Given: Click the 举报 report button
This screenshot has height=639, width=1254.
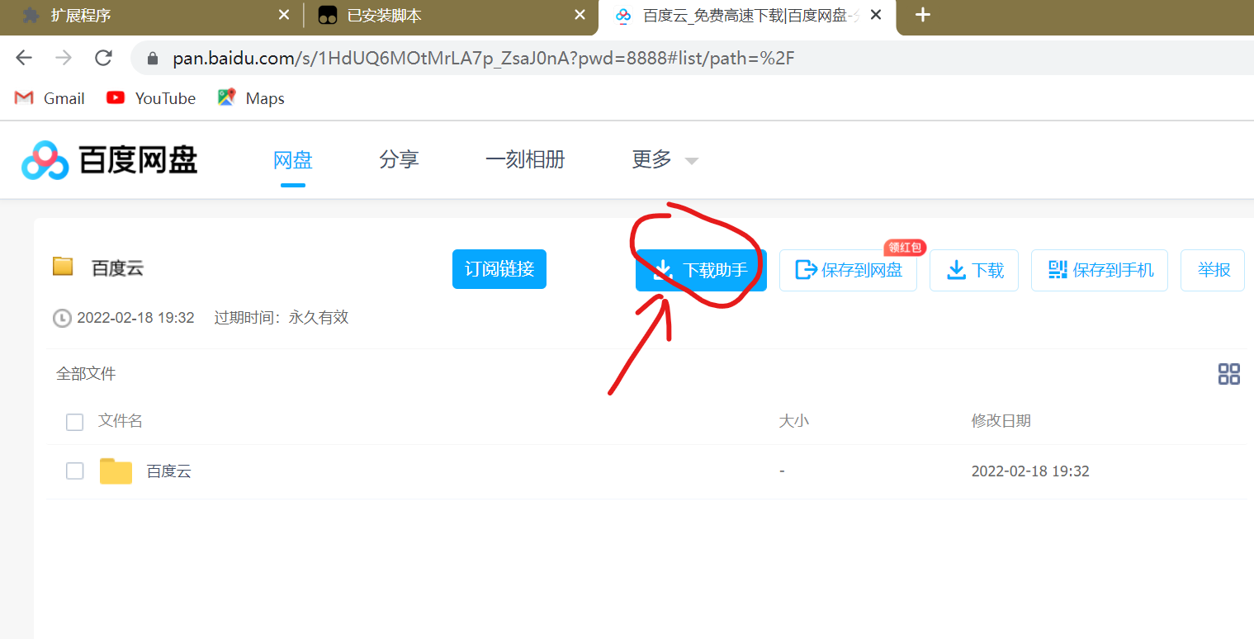Looking at the screenshot, I should pos(1213,270).
